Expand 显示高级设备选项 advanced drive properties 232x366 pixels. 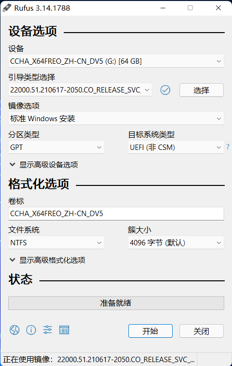pyautogui.click(x=44, y=165)
